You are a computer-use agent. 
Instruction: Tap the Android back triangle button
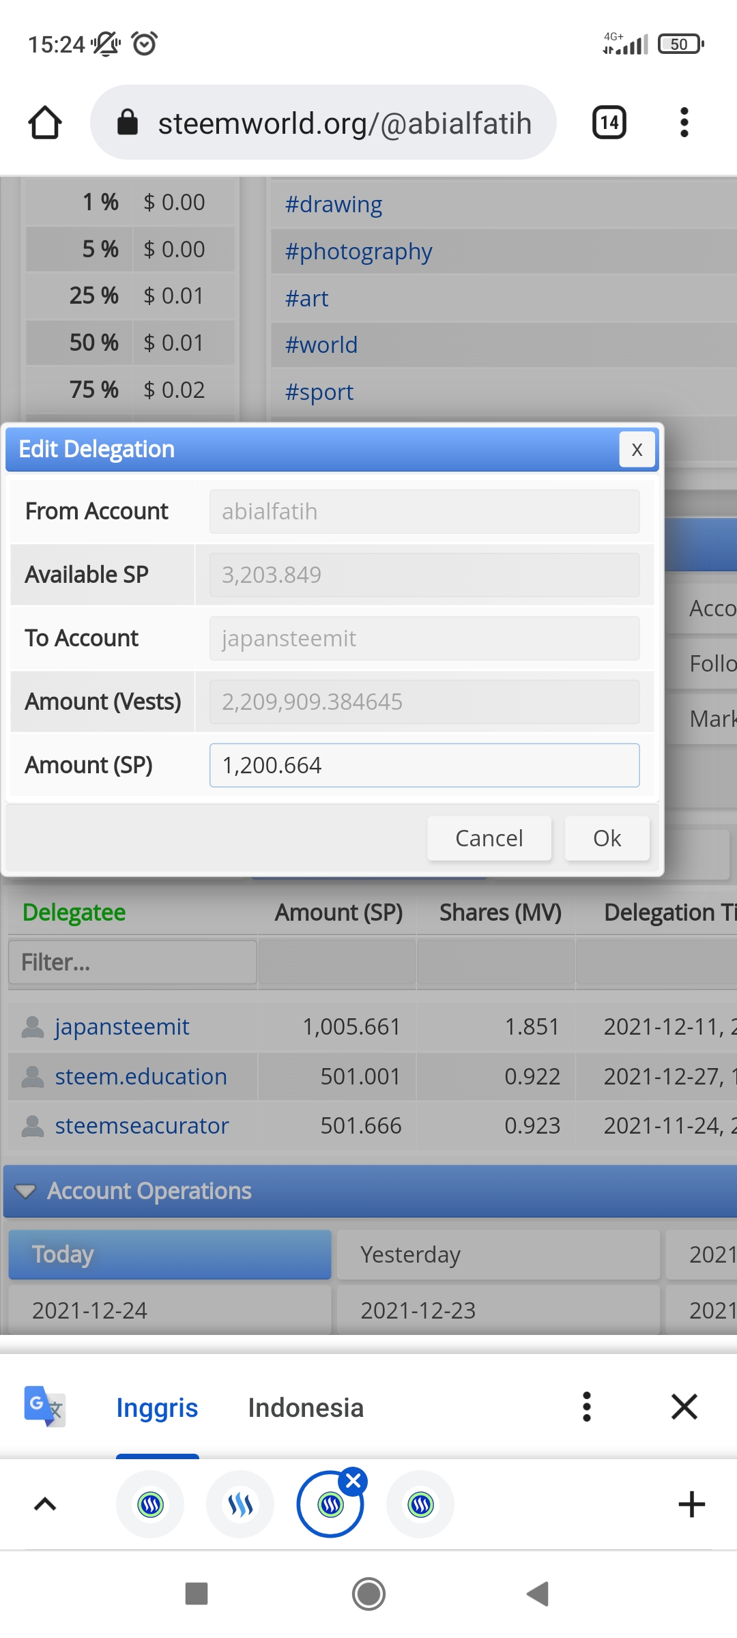(x=538, y=1594)
